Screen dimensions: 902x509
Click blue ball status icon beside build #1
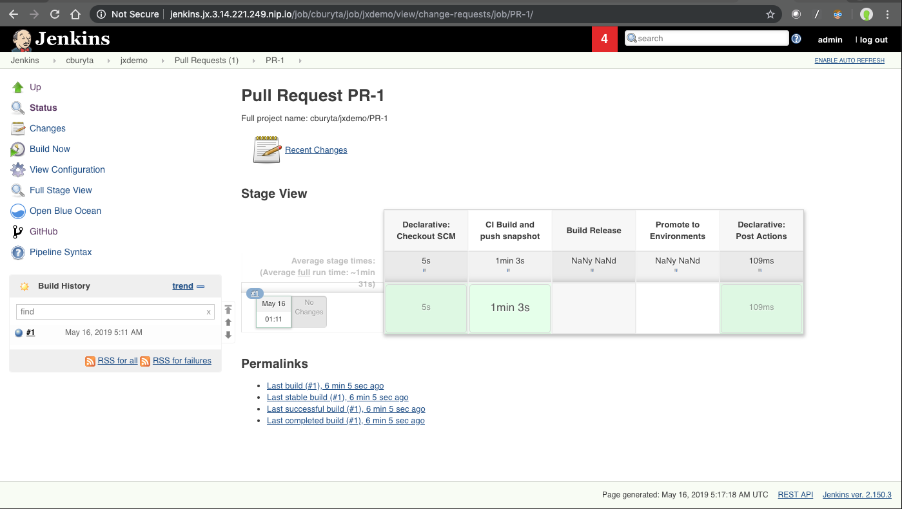[x=19, y=332]
